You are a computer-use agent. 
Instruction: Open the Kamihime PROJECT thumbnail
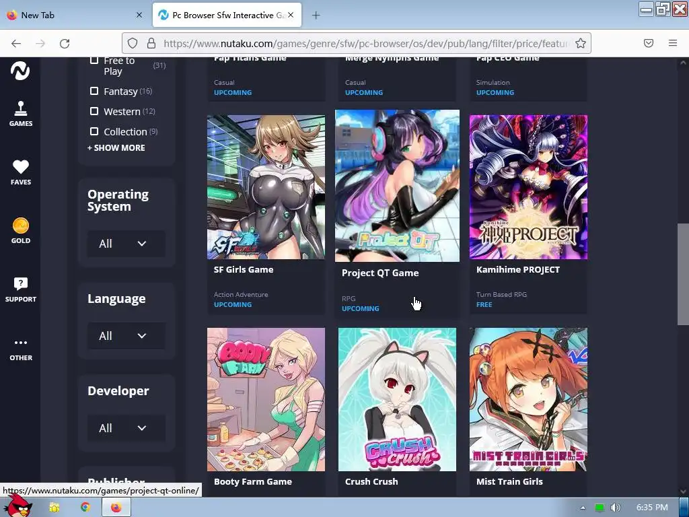(x=528, y=187)
